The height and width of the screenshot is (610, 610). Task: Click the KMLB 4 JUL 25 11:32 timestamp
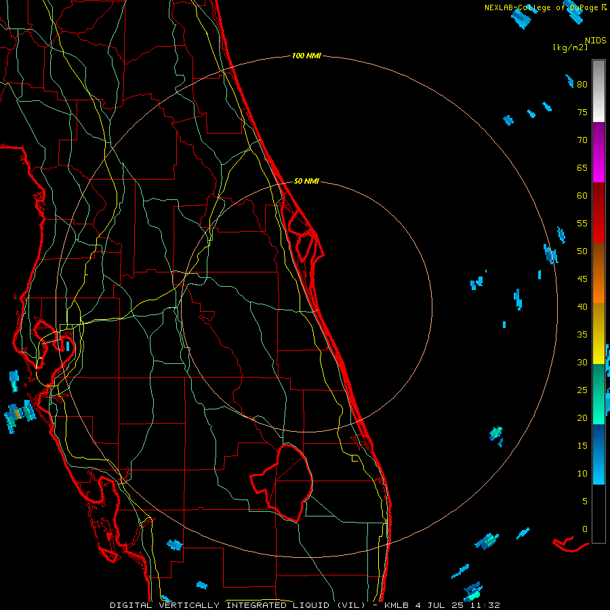pos(442,605)
